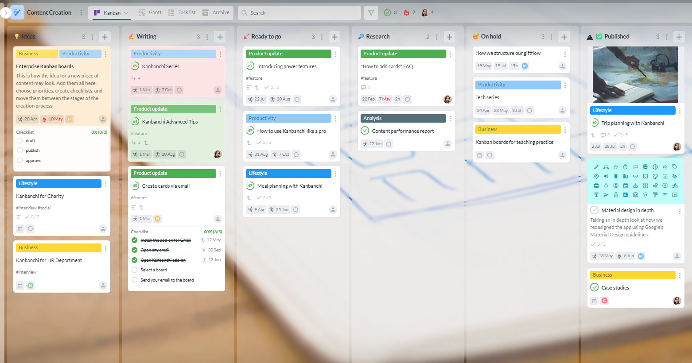Click the N badge on HR Department card
The height and width of the screenshot is (363, 692).
pos(30,286)
